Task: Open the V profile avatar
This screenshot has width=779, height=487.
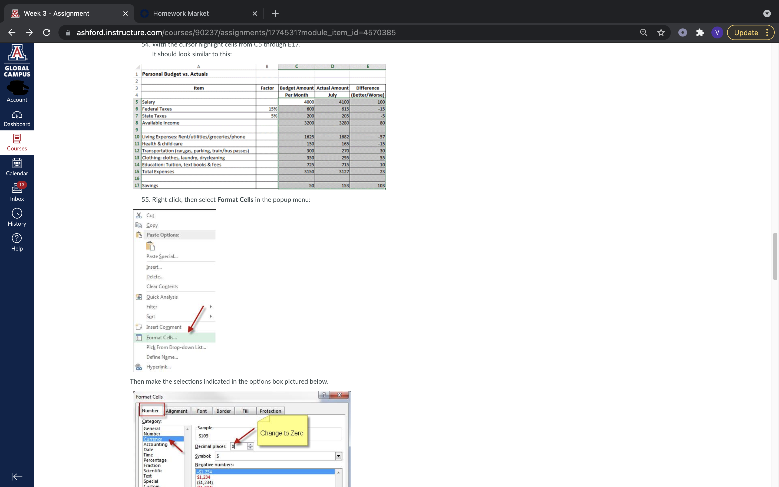Action: coord(717,32)
